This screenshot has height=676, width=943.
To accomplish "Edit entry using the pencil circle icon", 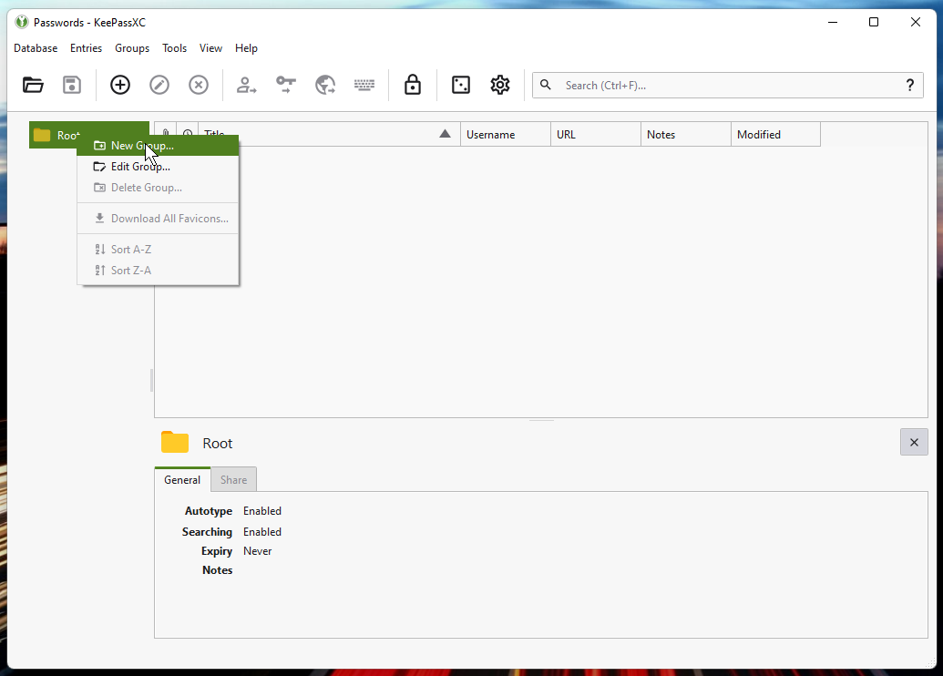I will coord(159,85).
